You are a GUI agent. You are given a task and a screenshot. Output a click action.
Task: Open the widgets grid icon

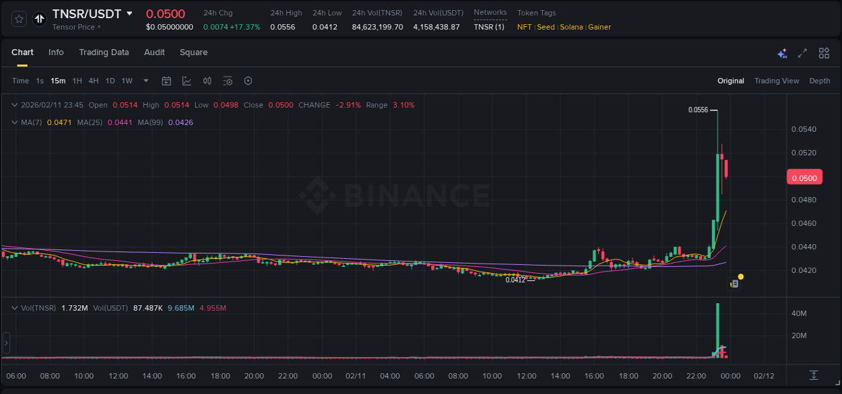(x=823, y=52)
